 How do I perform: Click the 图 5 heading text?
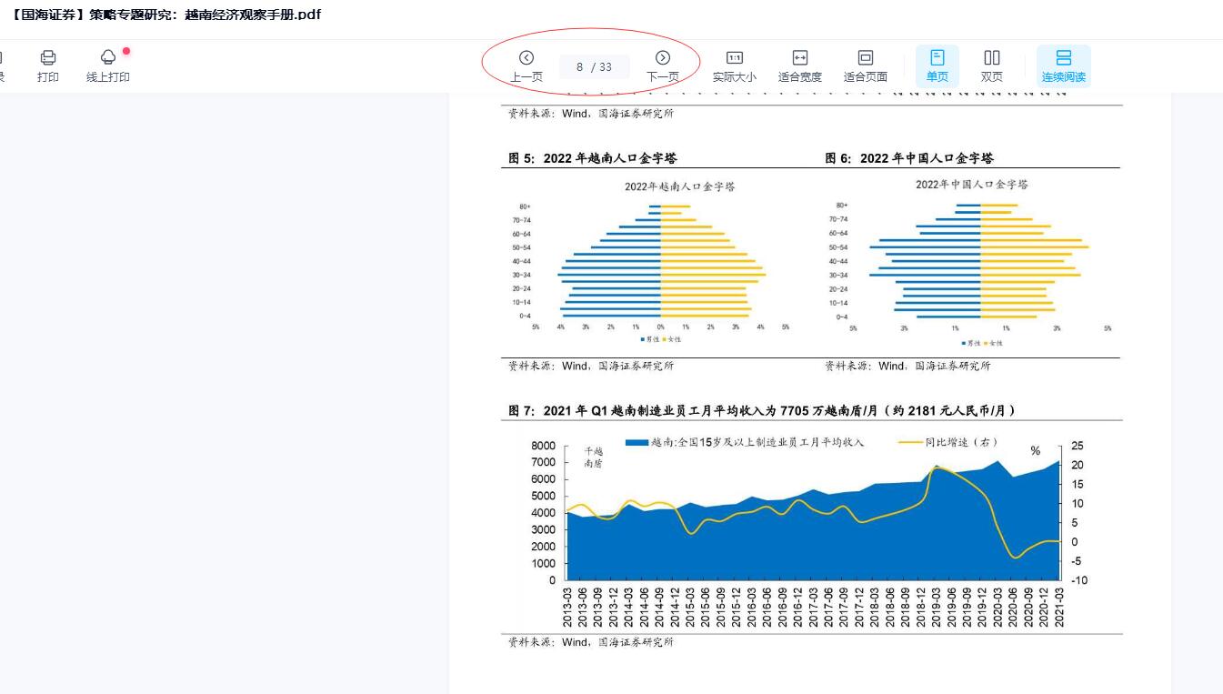[592, 158]
